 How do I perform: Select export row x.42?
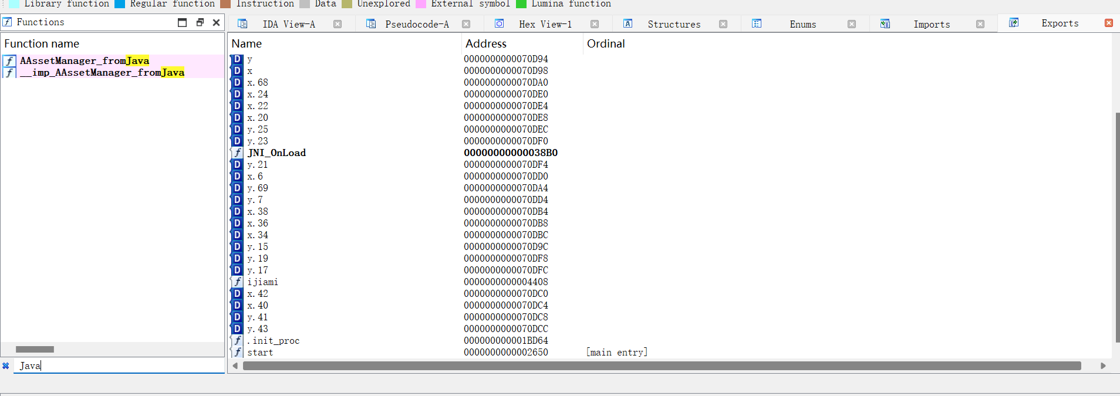(x=669, y=293)
